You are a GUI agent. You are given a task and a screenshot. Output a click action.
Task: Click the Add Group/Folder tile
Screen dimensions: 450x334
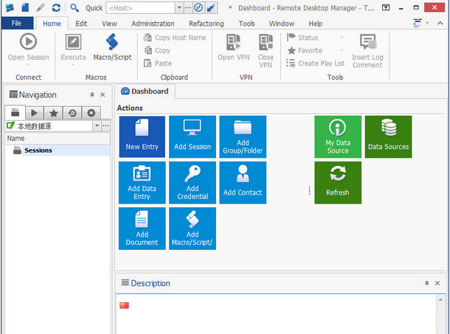coord(243,136)
